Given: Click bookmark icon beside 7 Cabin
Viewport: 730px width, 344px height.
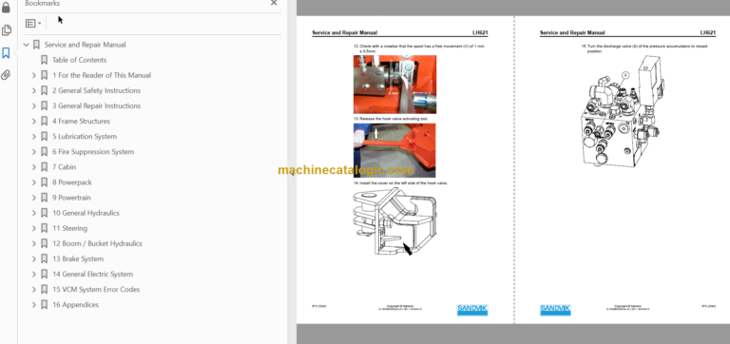Looking at the screenshot, I should (45, 167).
